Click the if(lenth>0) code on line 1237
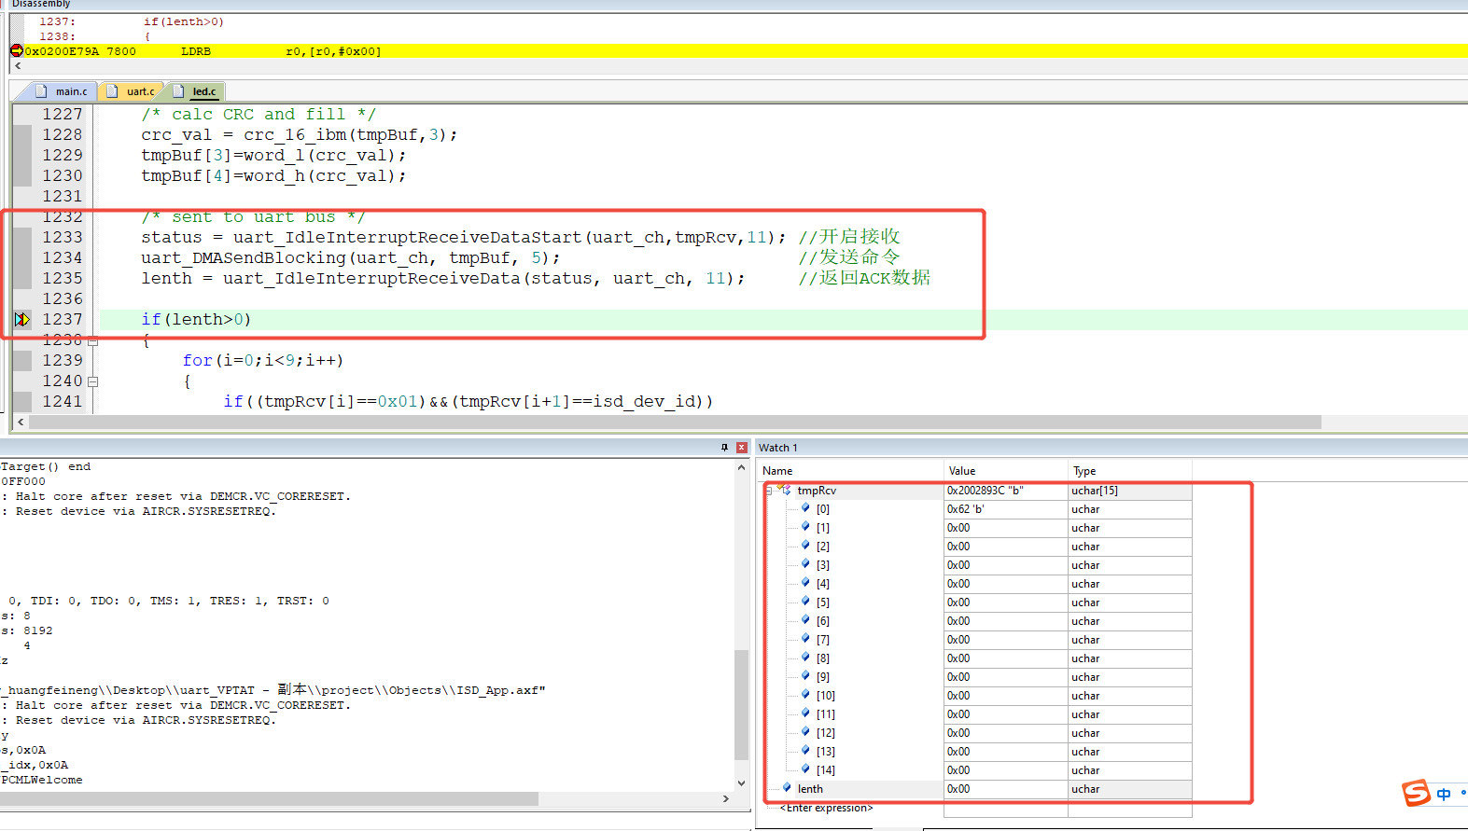 coord(196,319)
